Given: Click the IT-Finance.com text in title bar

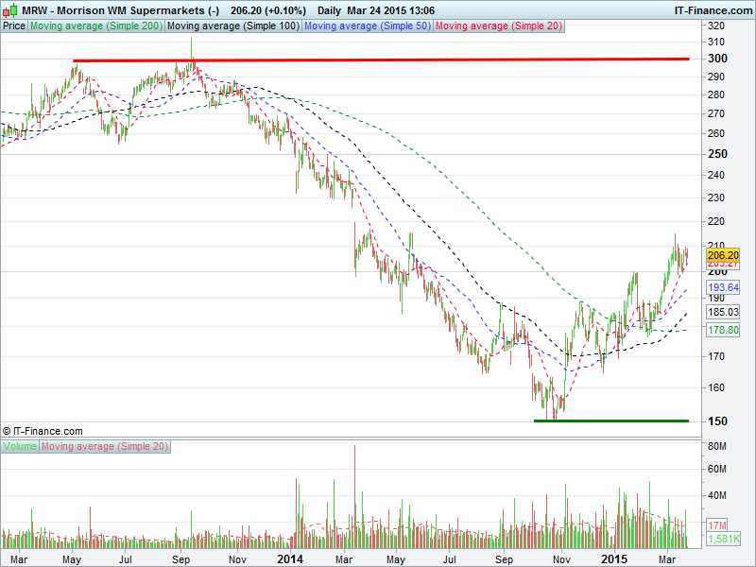Looking at the screenshot, I should pyautogui.click(x=712, y=9).
